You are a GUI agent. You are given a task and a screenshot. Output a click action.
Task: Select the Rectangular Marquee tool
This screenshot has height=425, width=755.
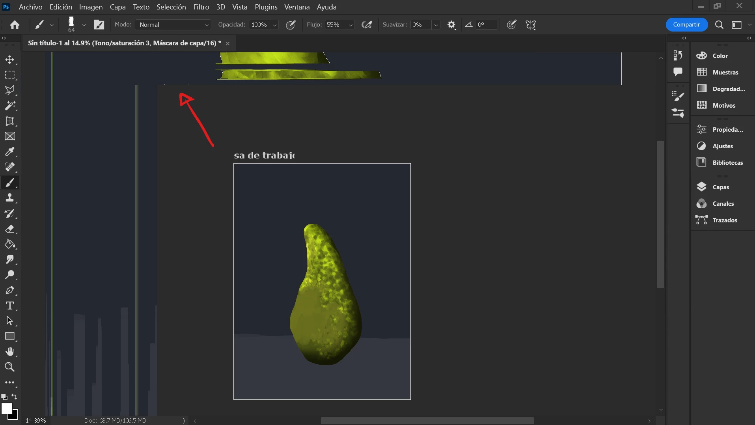(10, 75)
